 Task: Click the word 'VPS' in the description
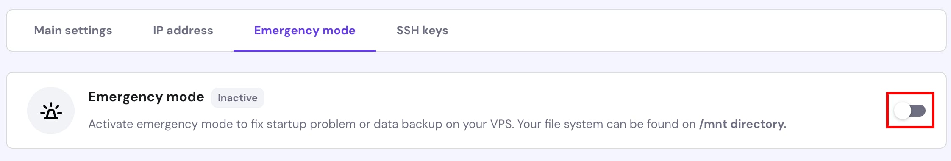(502, 124)
